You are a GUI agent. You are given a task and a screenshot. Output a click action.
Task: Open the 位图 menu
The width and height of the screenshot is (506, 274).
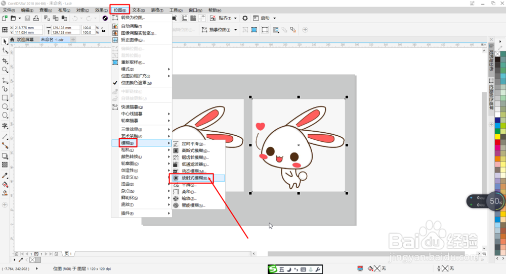click(x=120, y=10)
